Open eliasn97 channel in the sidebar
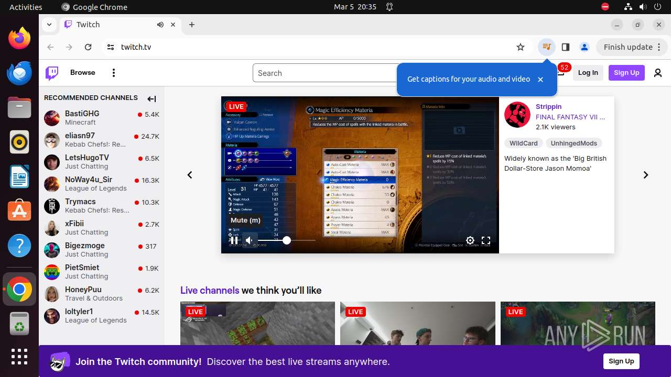This screenshot has width=671, height=377. point(102,140)
